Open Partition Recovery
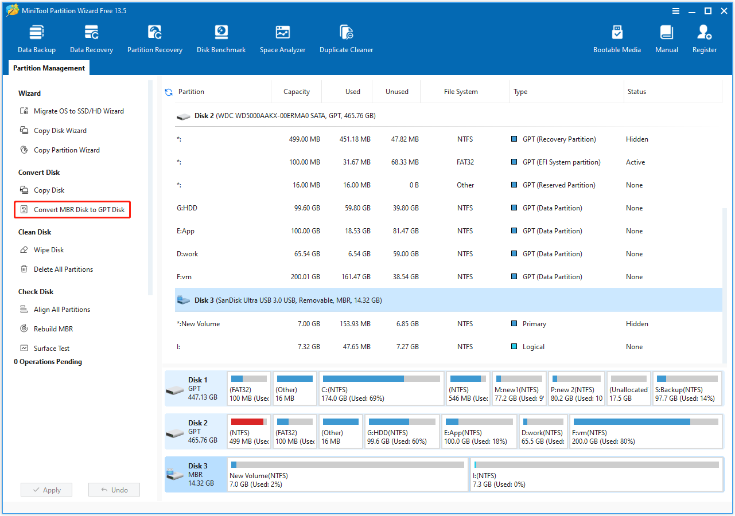The width and height of the screenshot is (735, 516). pos(154,37)
